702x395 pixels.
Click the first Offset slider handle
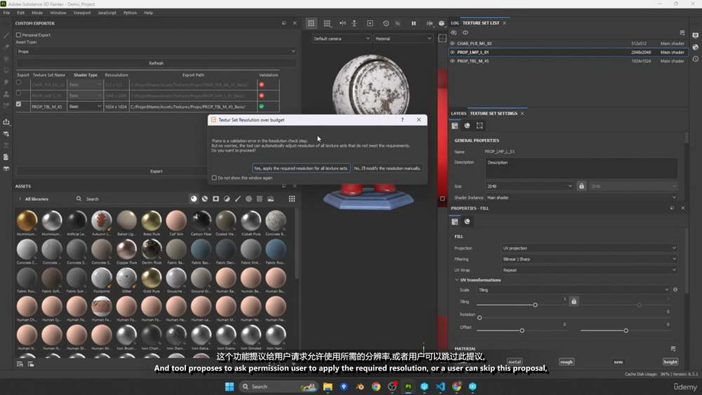522,330
